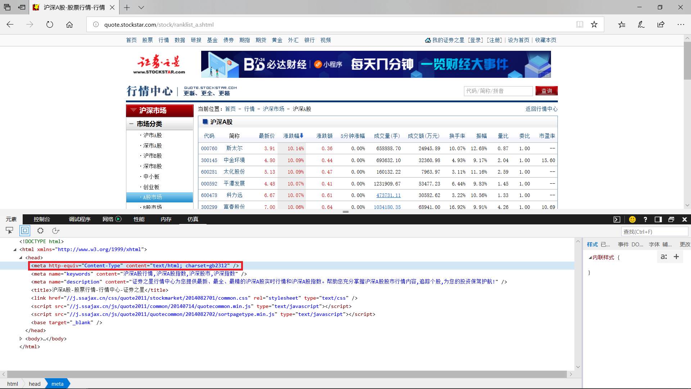
Task: Expand the body node in DOM tree
Action: (21, 339)
